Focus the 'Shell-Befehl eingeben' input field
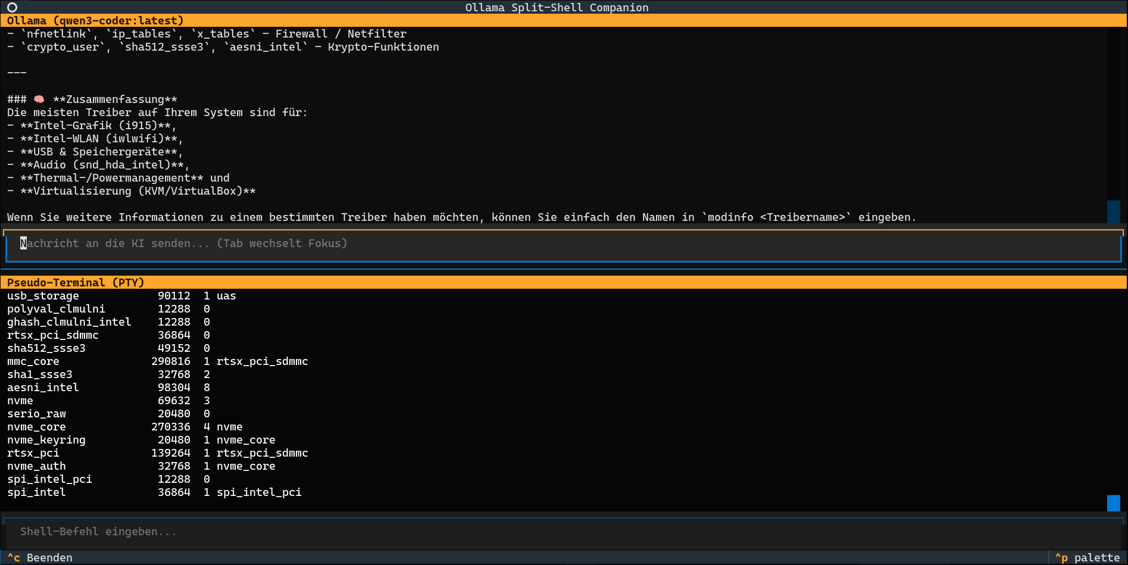This screenshot has height=565, width=1128. click(563, 532)
